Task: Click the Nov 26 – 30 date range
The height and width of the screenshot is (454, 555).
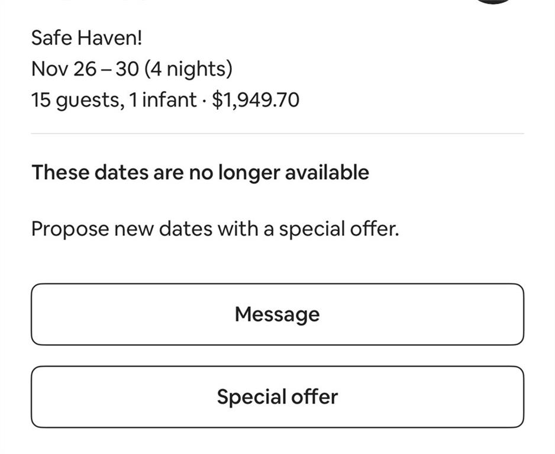Action: (85, 69)
